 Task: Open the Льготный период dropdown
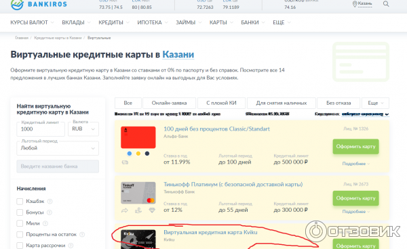click(58, 148)
